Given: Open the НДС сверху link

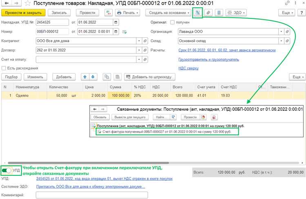Looking at the screenshot, I should coord(188,68).
